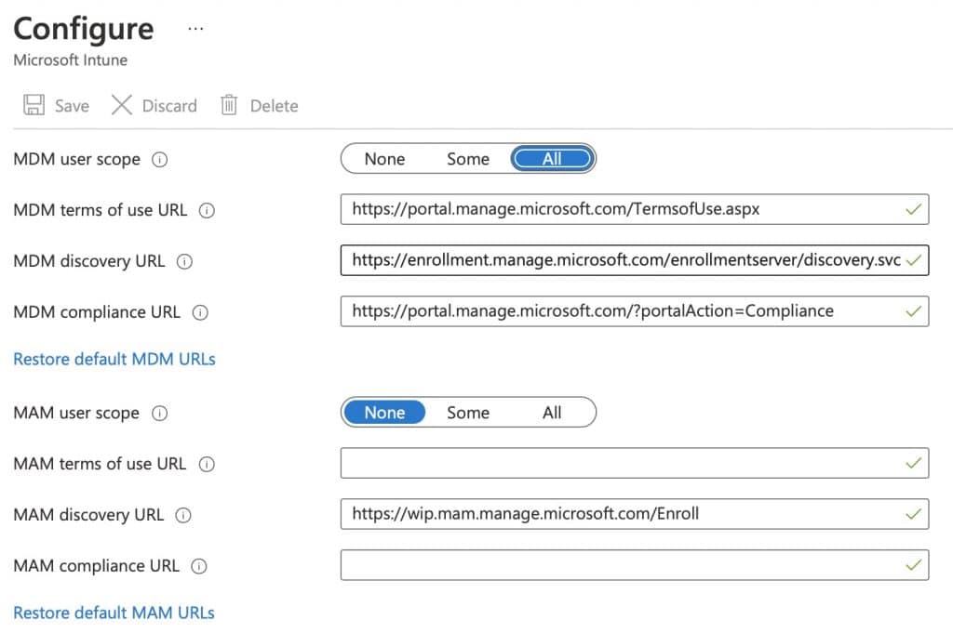Click the Delete button label

[275, 106]
